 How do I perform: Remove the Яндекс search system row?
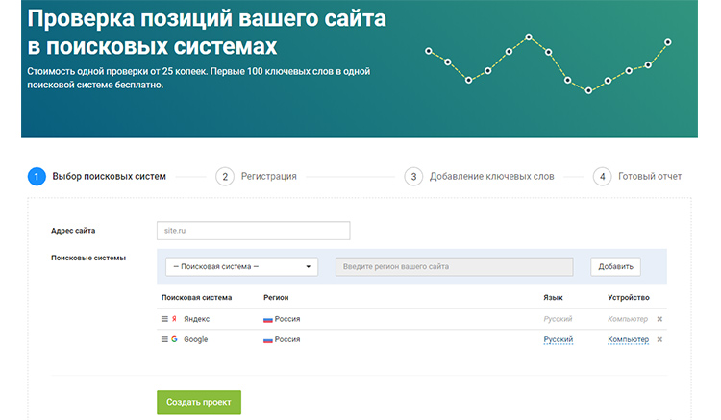[659, 319]
